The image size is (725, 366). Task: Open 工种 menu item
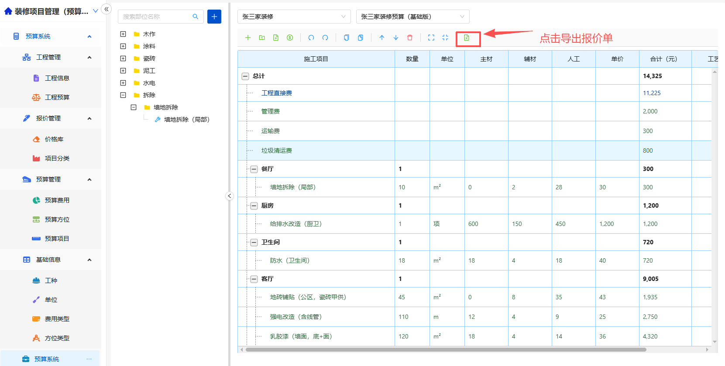point(51,280)
